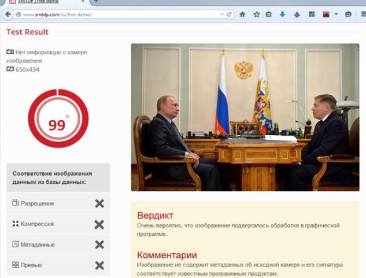Open the hamburger menu in the browser

click(363, 14)
